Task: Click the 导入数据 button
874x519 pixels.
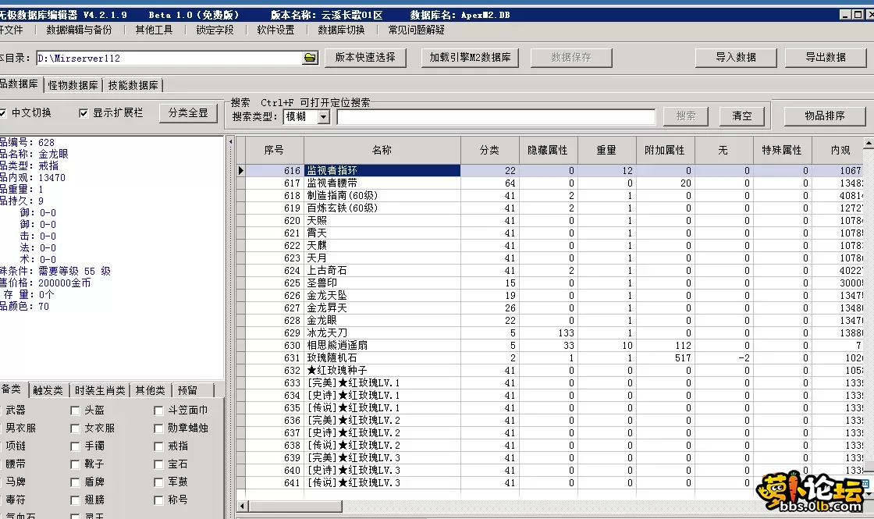Action: coord(734,57)
